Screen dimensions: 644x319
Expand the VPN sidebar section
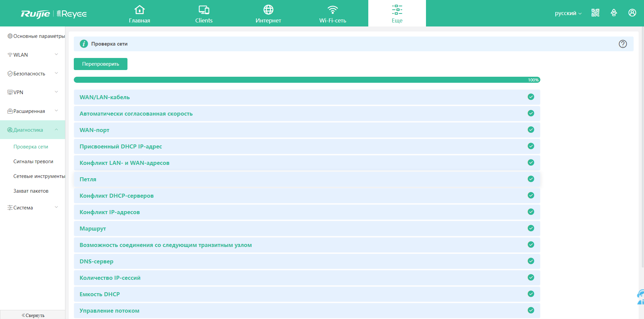pos(33,92)
